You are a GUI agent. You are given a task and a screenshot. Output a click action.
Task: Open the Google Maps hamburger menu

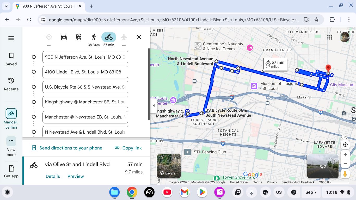[x=11, y=38]
